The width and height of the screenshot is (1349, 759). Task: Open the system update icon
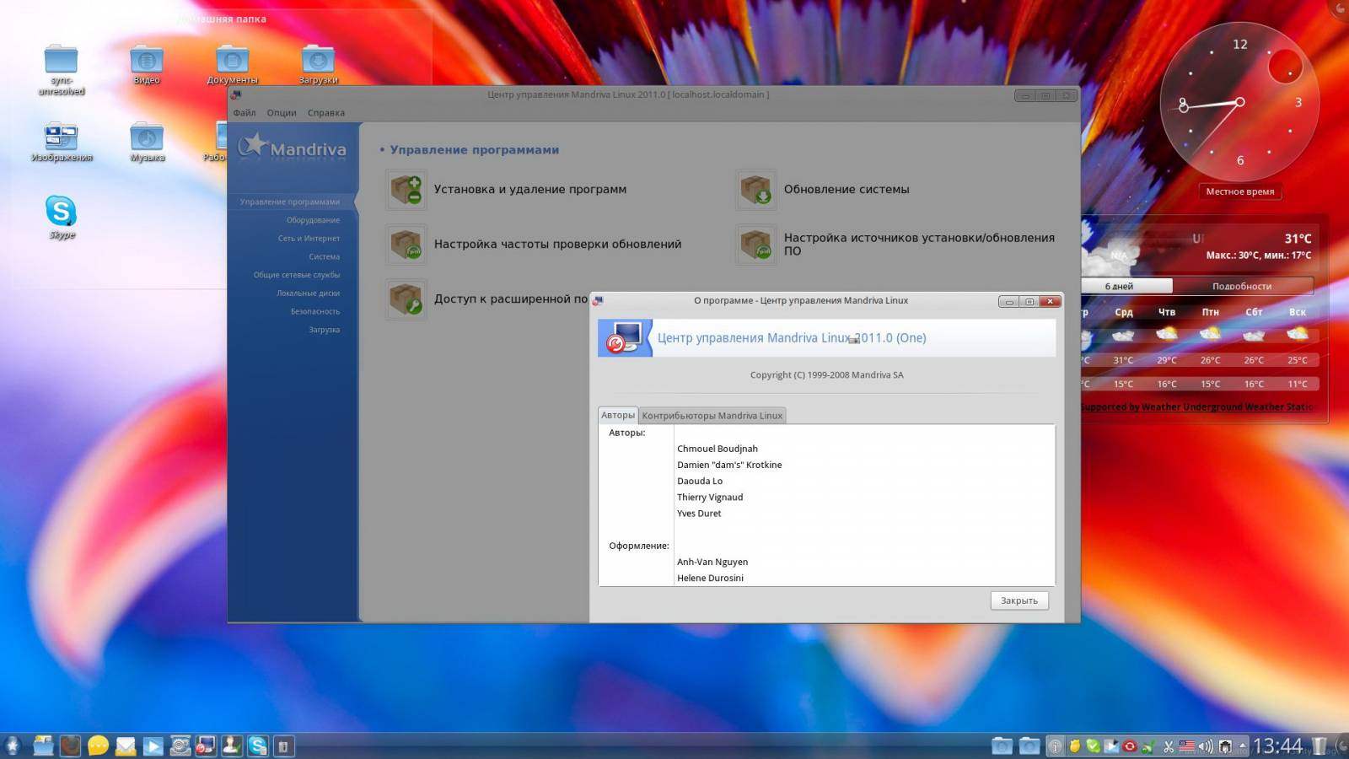[x=756, y=190]
